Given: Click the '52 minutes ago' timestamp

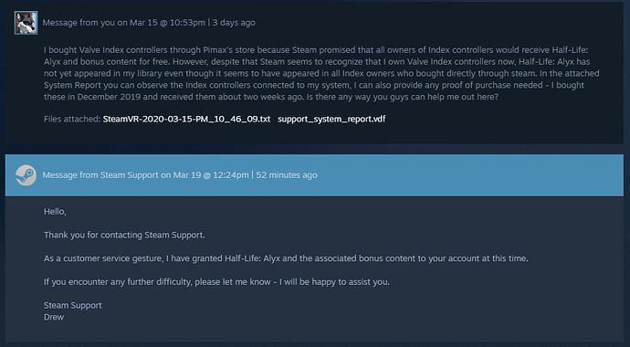Looking at the screenshot, I should tap(287, 175).
